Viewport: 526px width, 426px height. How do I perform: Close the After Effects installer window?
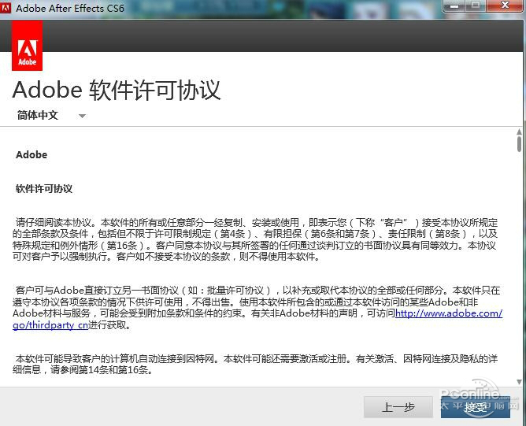click(x=505, y=6)
